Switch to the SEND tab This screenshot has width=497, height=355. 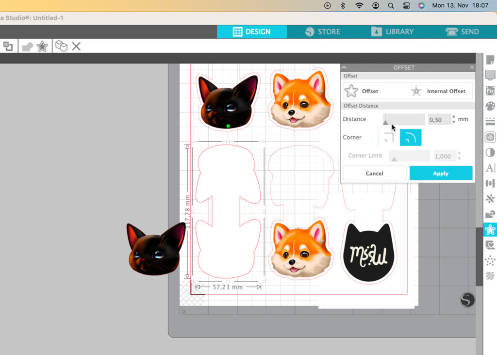(x=462, y=32)
